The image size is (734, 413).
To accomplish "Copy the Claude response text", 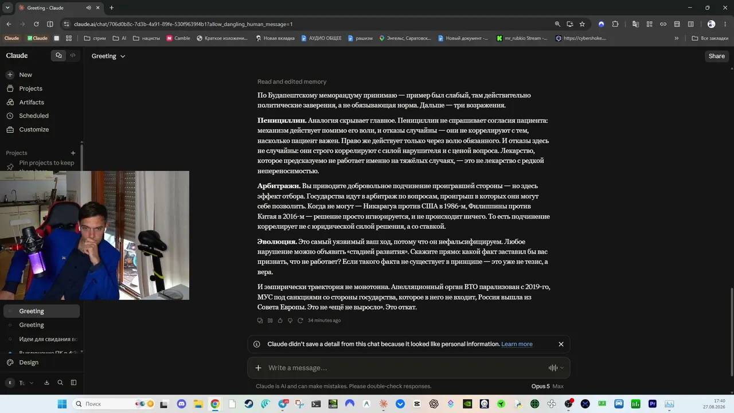I will pos(260,321).
